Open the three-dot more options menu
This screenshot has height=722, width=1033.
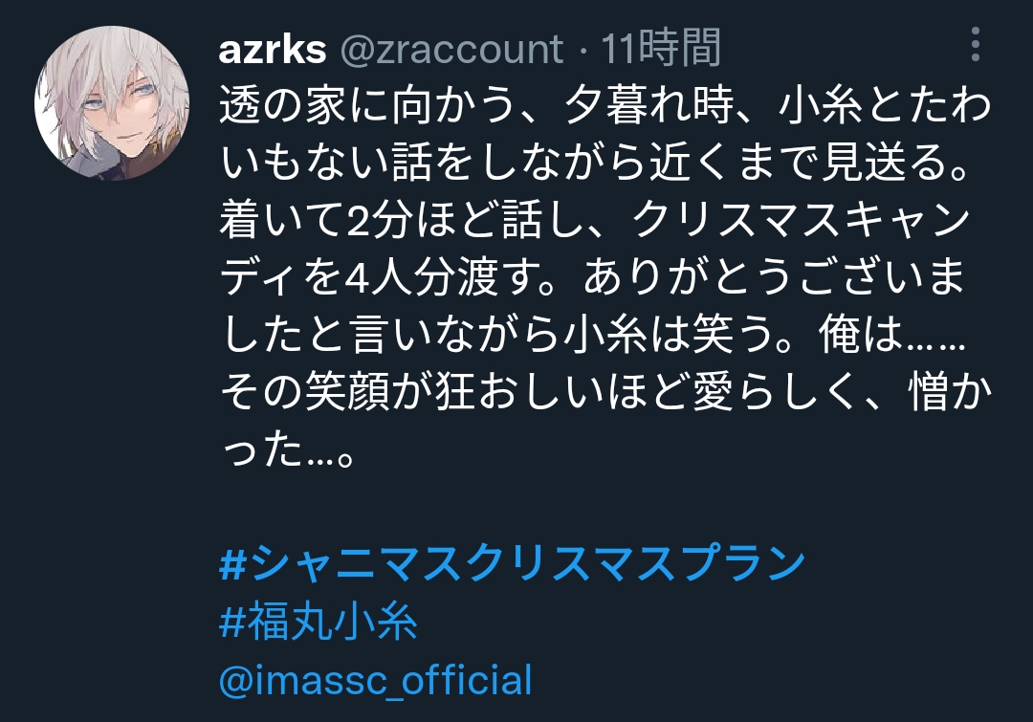point(976,45)
